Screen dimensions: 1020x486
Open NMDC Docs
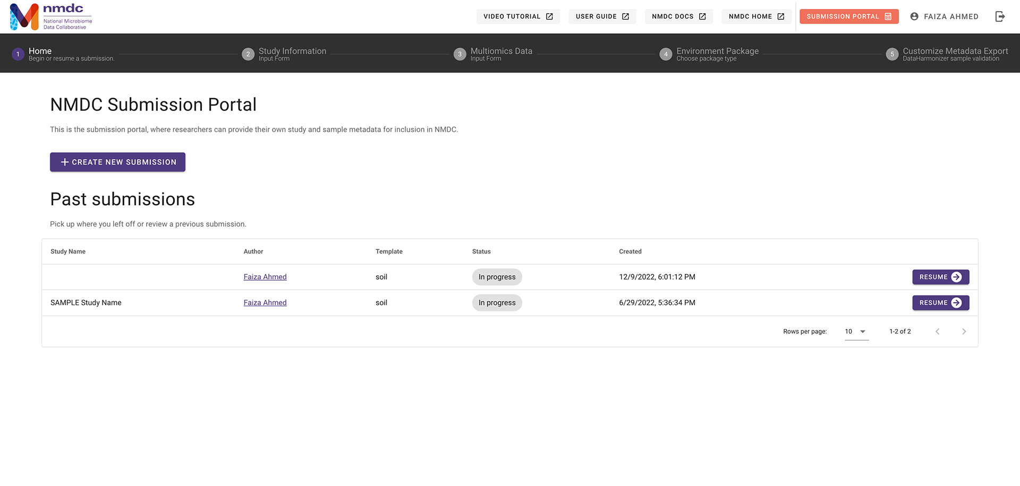(679, 16)
